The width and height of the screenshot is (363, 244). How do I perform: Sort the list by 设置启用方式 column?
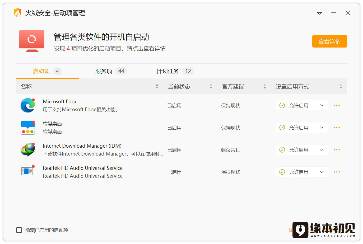(x=341, y=86)
